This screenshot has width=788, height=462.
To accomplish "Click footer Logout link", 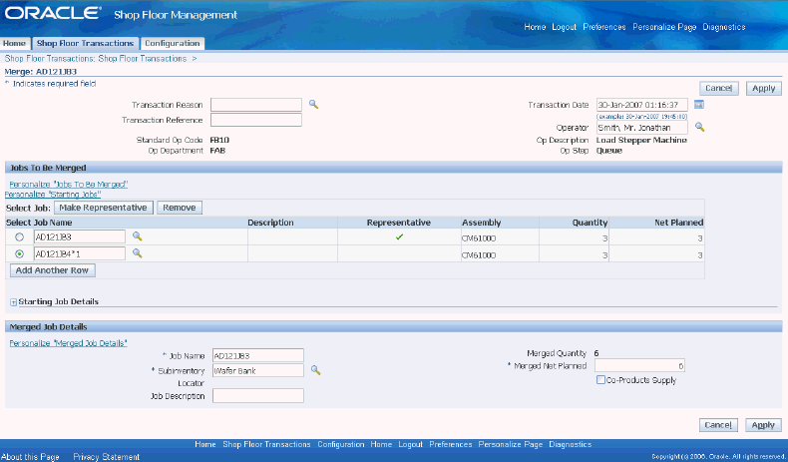I will [x=410, y=444].
